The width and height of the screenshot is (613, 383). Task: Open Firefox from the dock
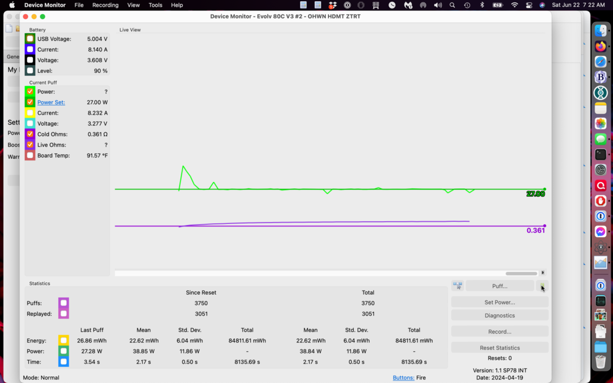601,46
